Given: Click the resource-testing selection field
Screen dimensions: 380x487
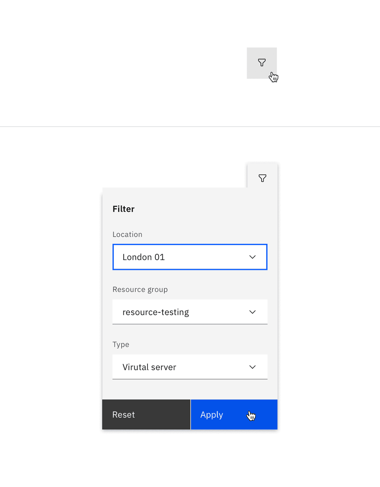Looking at the screenshot, I should (x=165, y=312).
